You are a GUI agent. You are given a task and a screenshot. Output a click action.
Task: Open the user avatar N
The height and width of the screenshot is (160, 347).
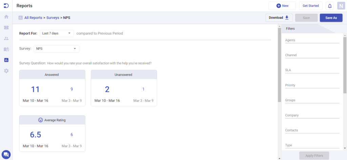(x=341, y=6)
